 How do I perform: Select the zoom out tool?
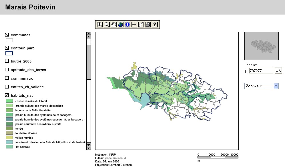click(x=107, y=25)
